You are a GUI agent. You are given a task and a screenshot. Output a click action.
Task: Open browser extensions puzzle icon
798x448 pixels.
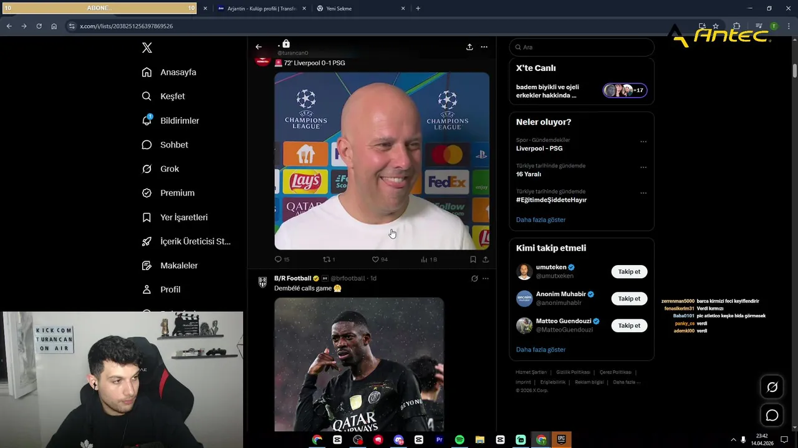[736, 26]
